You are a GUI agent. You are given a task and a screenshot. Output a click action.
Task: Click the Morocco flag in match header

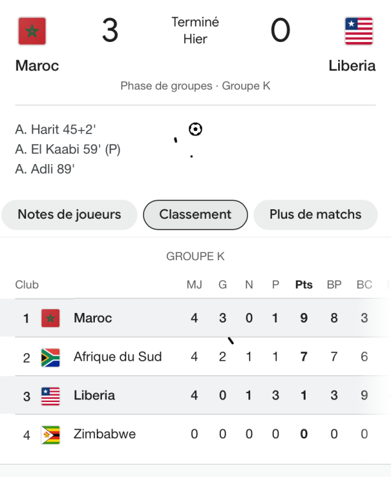pyautogui.click(x=32, y=31)
